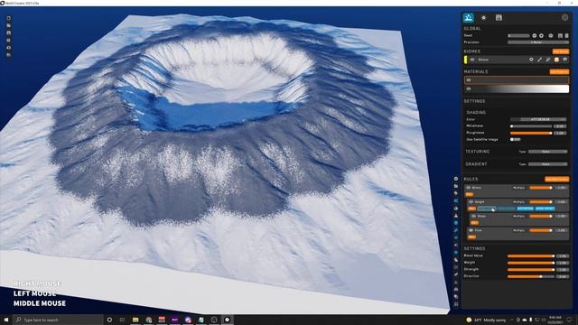Click the Roughness value field
The image size is (578, 325).
[x=561, y=133]
